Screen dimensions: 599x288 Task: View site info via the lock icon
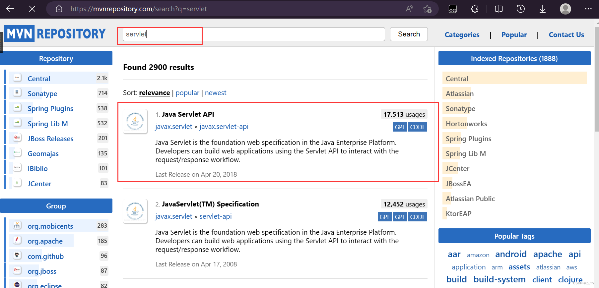point(59,9)
